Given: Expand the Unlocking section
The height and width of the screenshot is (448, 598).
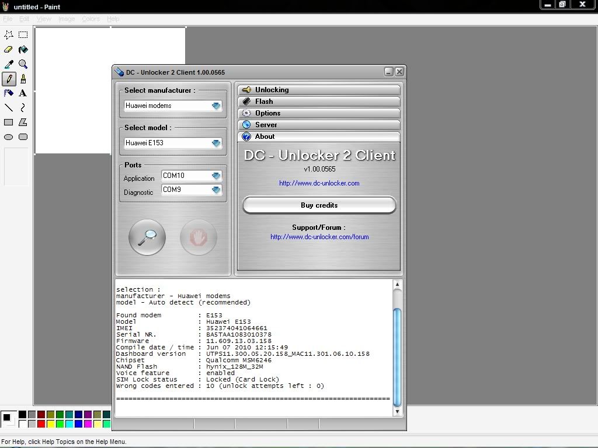Looking at the screenshot, I should point(319,90).
